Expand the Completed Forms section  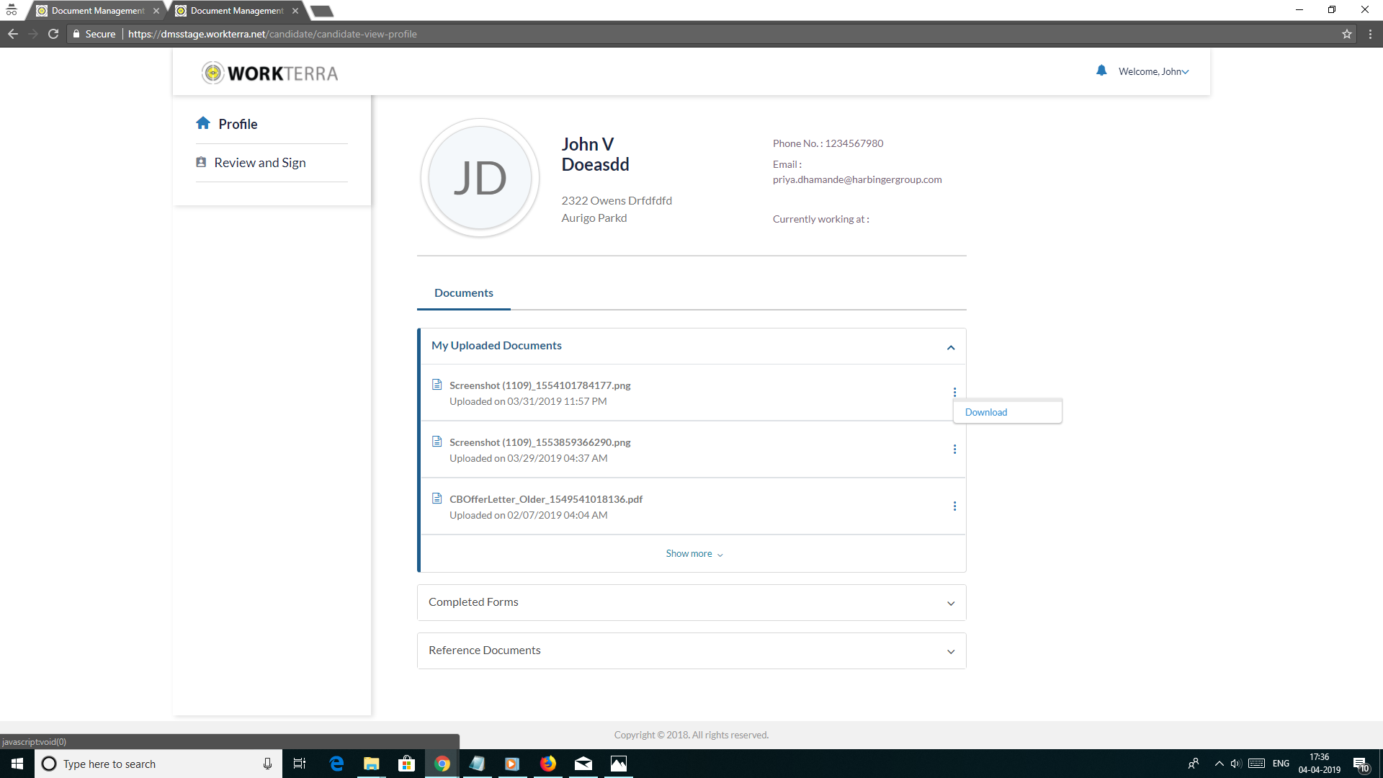click(951, 603)
